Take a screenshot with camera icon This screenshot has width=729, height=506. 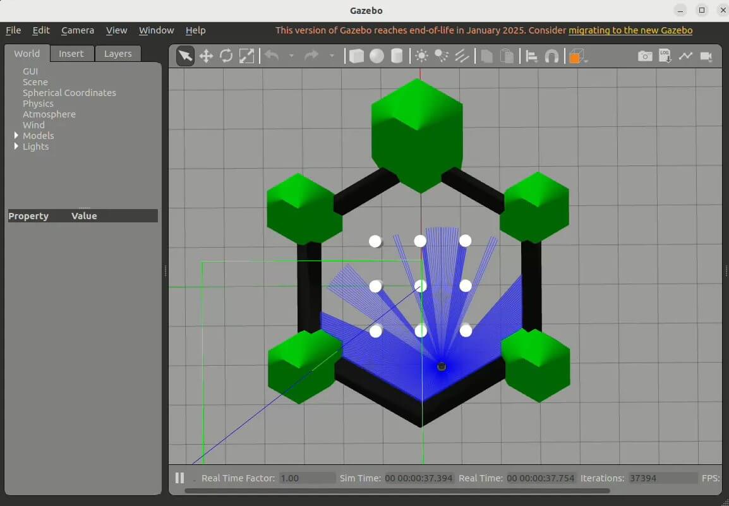point(644,56)
